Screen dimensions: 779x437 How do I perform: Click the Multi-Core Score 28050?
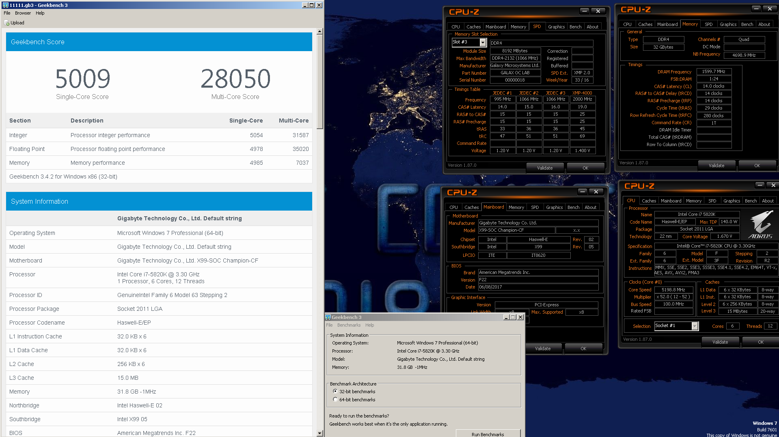[x=235, y=79]
